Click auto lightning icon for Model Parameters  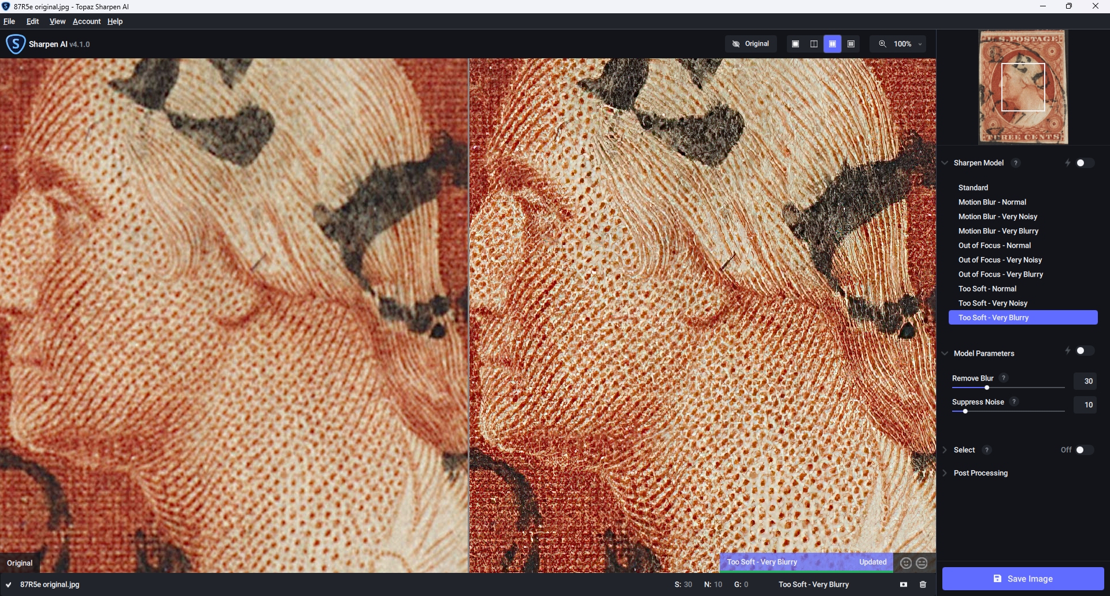pos(1068,351)
